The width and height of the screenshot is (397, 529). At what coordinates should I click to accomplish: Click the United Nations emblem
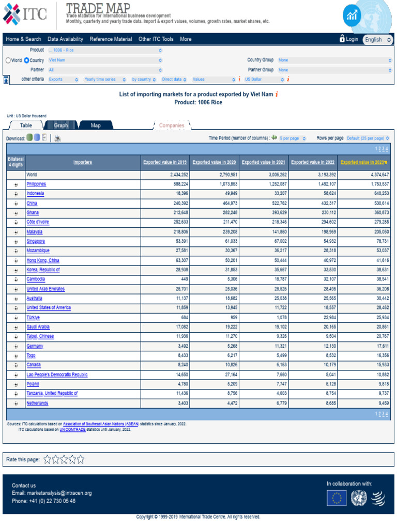tap(359, 498)
